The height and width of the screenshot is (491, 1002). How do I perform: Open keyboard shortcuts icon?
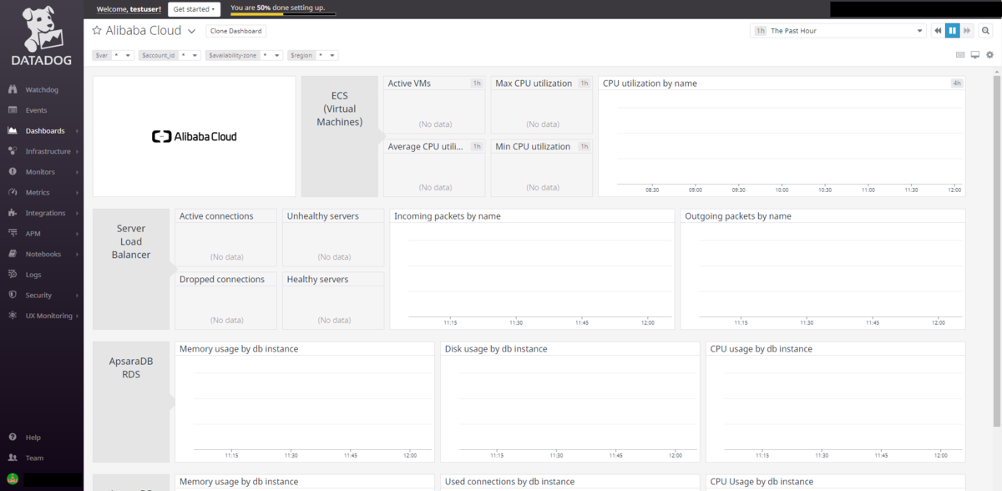click(x=960, y=55)
